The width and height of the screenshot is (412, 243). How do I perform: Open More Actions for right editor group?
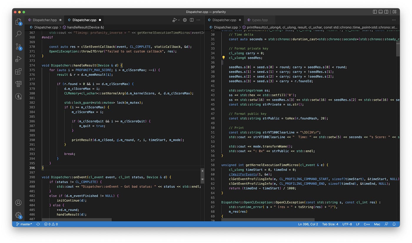394,20
